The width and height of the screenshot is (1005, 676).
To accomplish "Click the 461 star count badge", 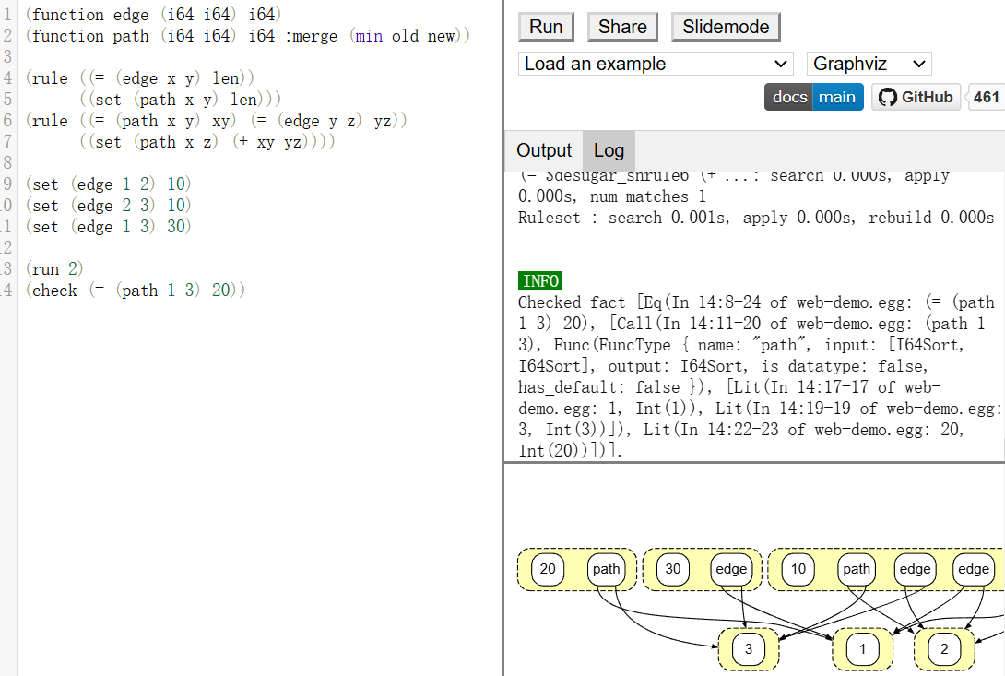I will tap(986, 97).
